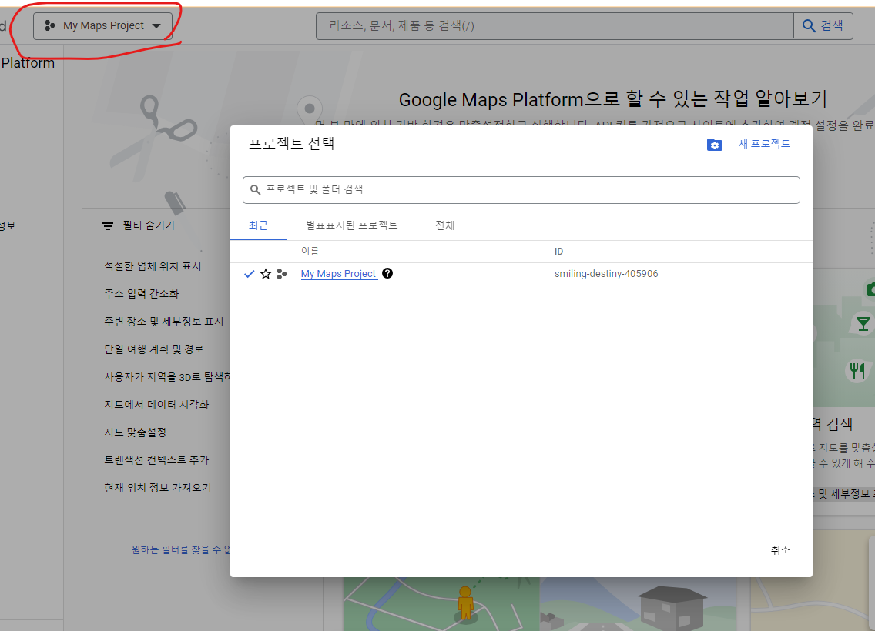Image resolution: width=875 pixels, height=631 pixels.
Task: Open the My Maps Project selector dropdown
Action: coord(102,26)
